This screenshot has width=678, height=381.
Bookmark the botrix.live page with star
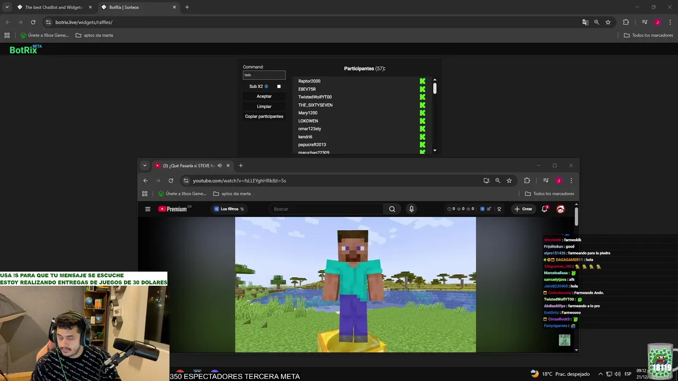[608, 22]
